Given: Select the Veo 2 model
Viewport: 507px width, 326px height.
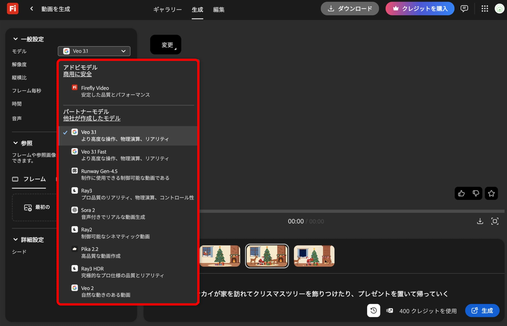Looking at the screenshot, I should [128, 291].
